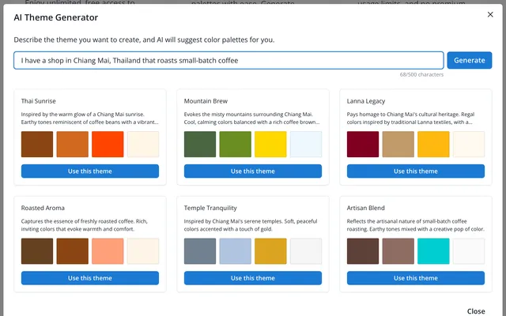This screenshot has width=506, height=316.
Task: Pick Roasted Aroma cream swatch
Action: 143,251
